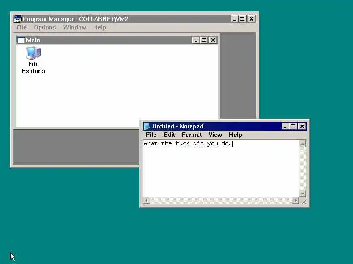Close the Program Manager window
The image size is (353, 264).
click(x=252, y=19)
